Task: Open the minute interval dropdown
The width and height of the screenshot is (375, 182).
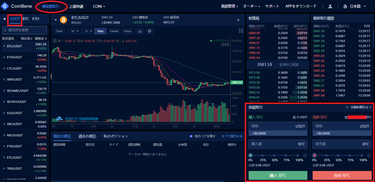Action: tap(73, 31)
